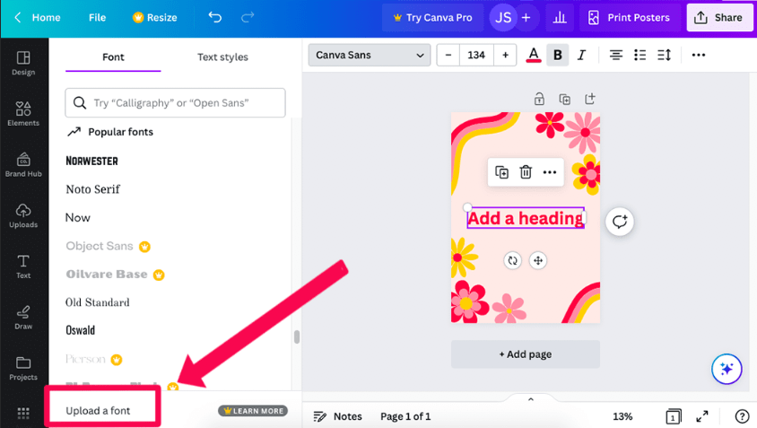Click the Add page button
Screen dimensions: 757x428
(x=525, y=354)
